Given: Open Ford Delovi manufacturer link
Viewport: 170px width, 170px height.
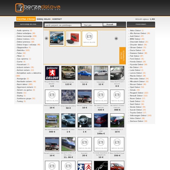Looking at the screenshot, I should pos(135,59).
